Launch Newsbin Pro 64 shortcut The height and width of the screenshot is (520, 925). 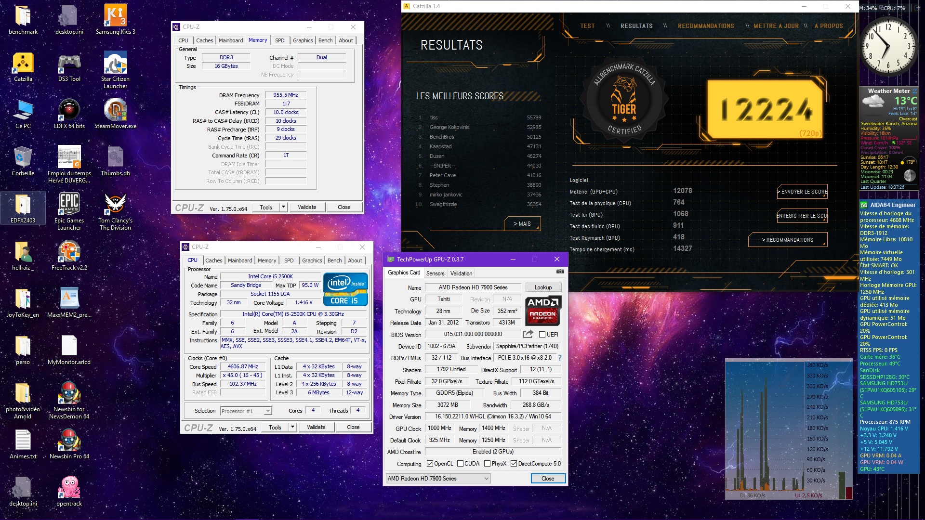click(69, 445)
